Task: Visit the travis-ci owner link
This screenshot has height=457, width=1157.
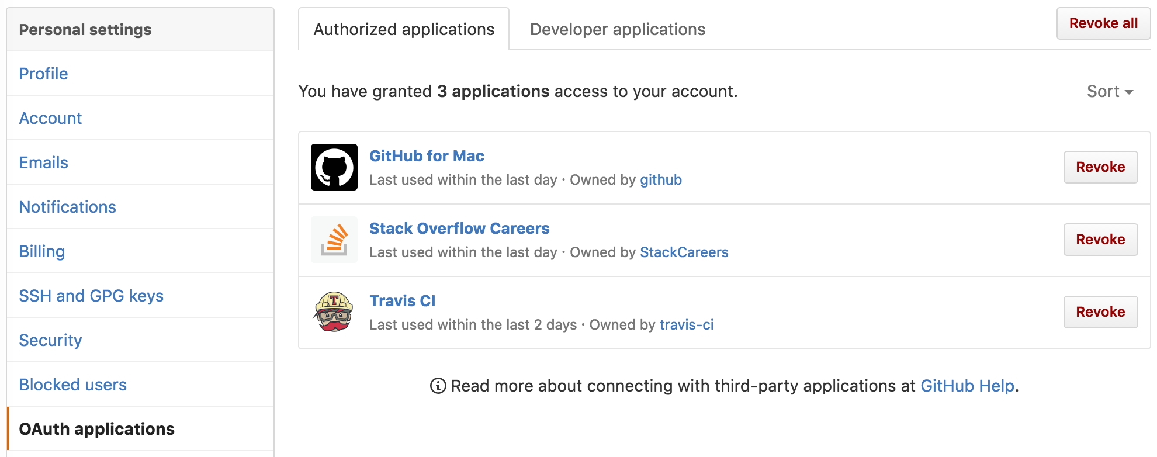Action: [x=687, y=325]
